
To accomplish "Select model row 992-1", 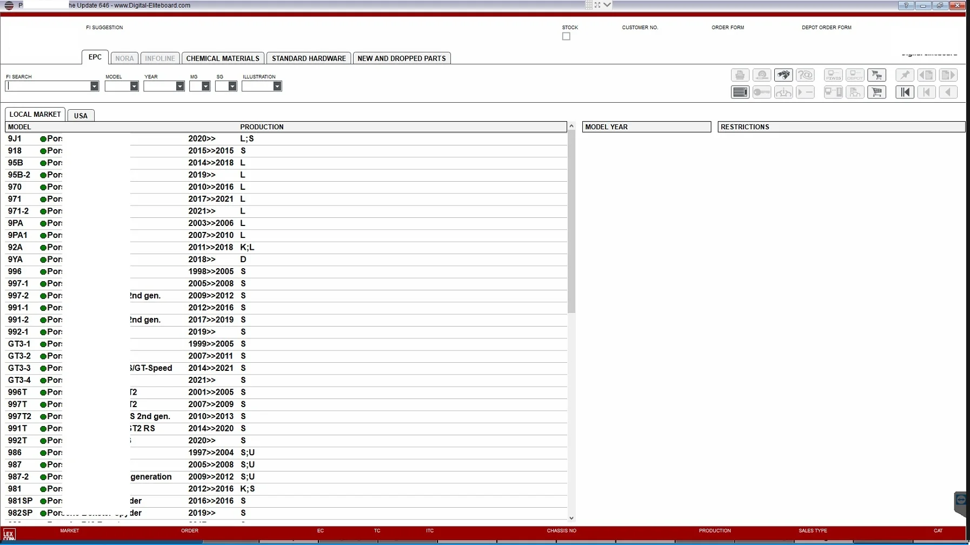I will pyautogui.click(x=286, y=332).
